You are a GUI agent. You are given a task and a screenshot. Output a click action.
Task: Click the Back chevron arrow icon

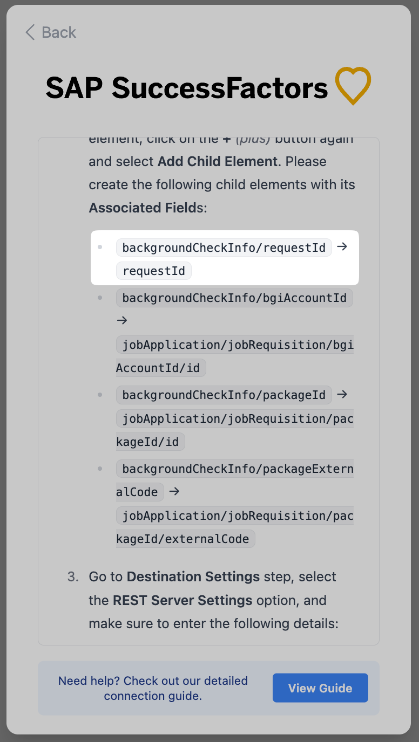click(x=30, y=32)
